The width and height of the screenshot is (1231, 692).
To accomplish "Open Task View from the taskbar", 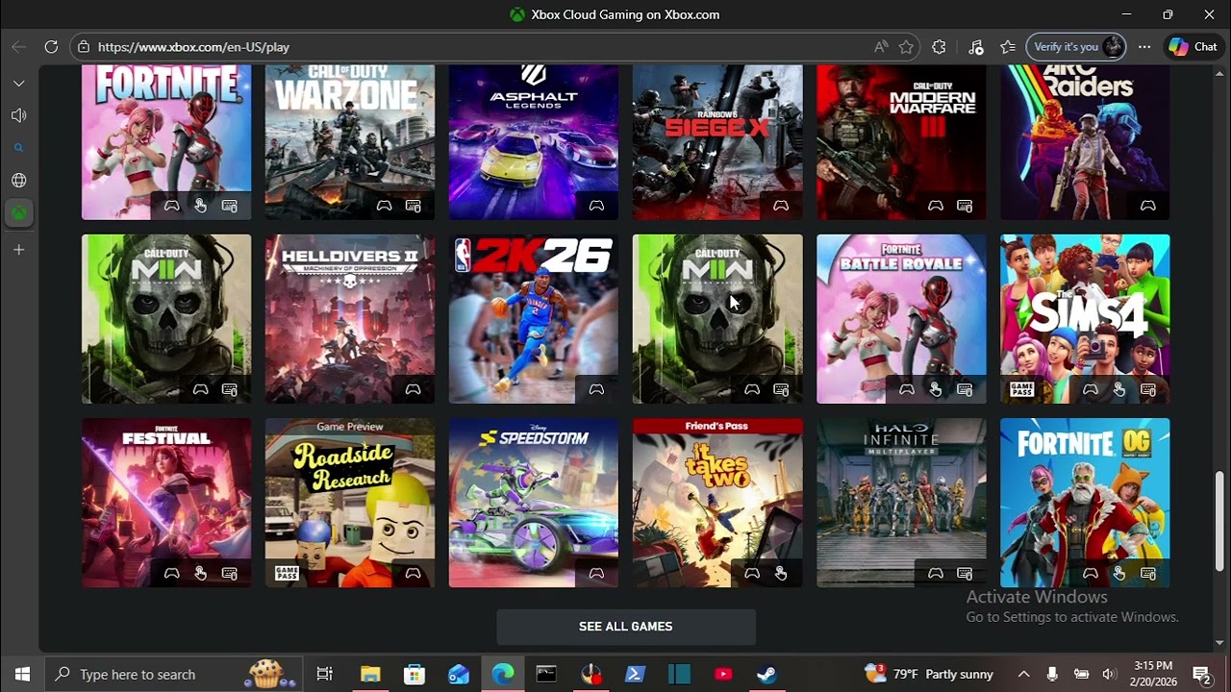I will 325,674.
